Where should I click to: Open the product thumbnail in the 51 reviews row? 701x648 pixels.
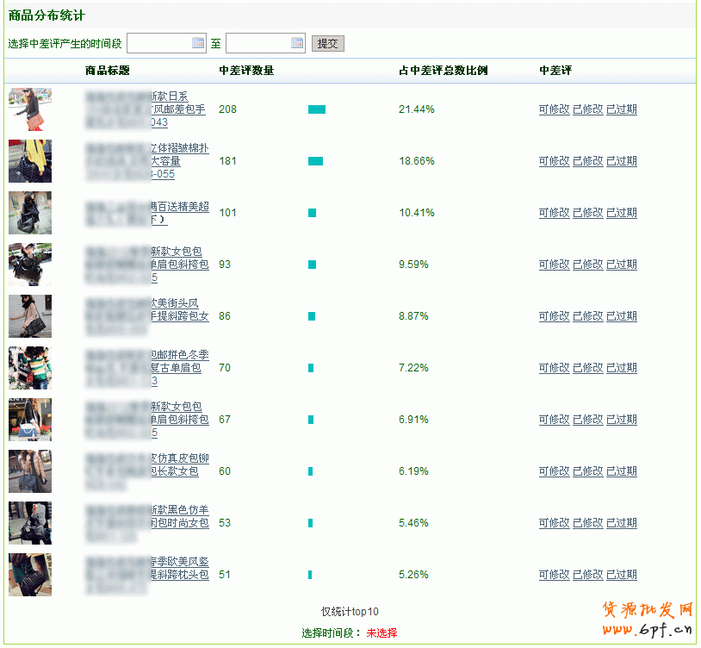point(30,575)
